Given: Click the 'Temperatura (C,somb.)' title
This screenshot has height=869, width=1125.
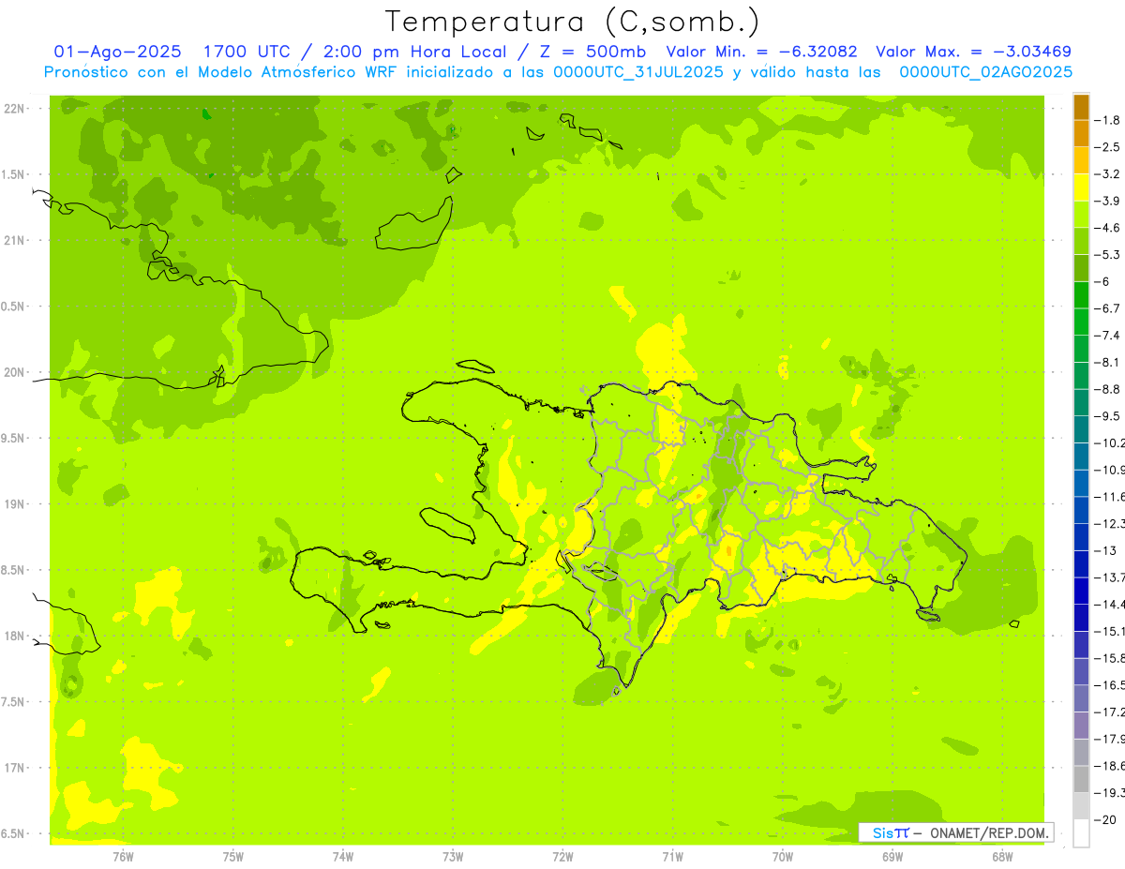Looking at the screenshot, I should click(x=573, y=22).
